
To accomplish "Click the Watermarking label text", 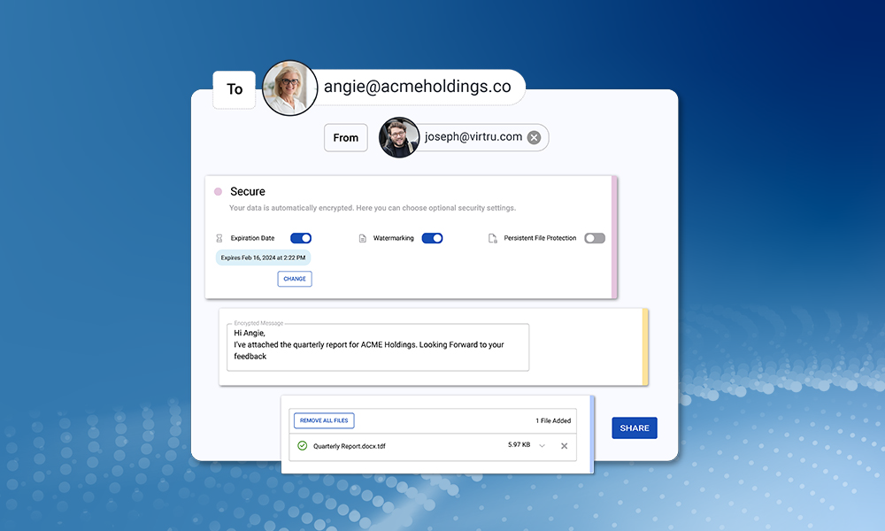I will (x=394, y=238).
